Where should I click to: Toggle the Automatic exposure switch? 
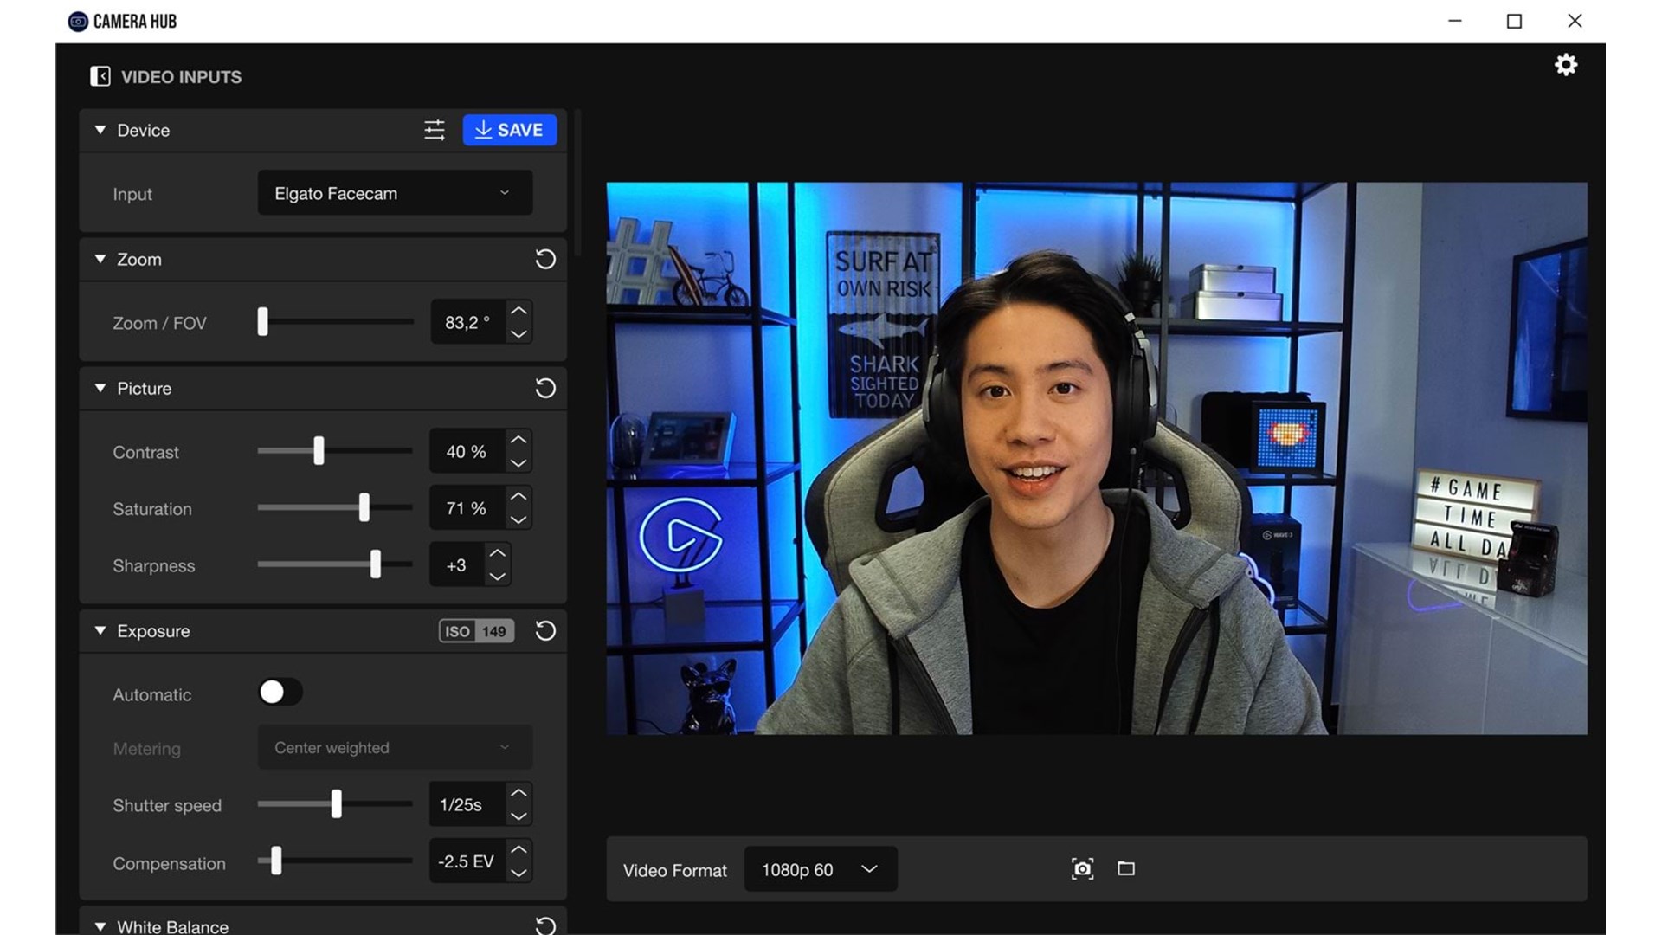coord(280,692)
